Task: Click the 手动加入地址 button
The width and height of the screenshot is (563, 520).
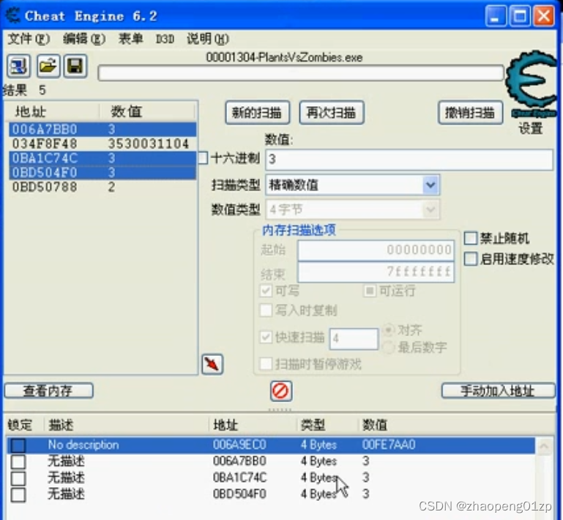Action: [499, 390]
